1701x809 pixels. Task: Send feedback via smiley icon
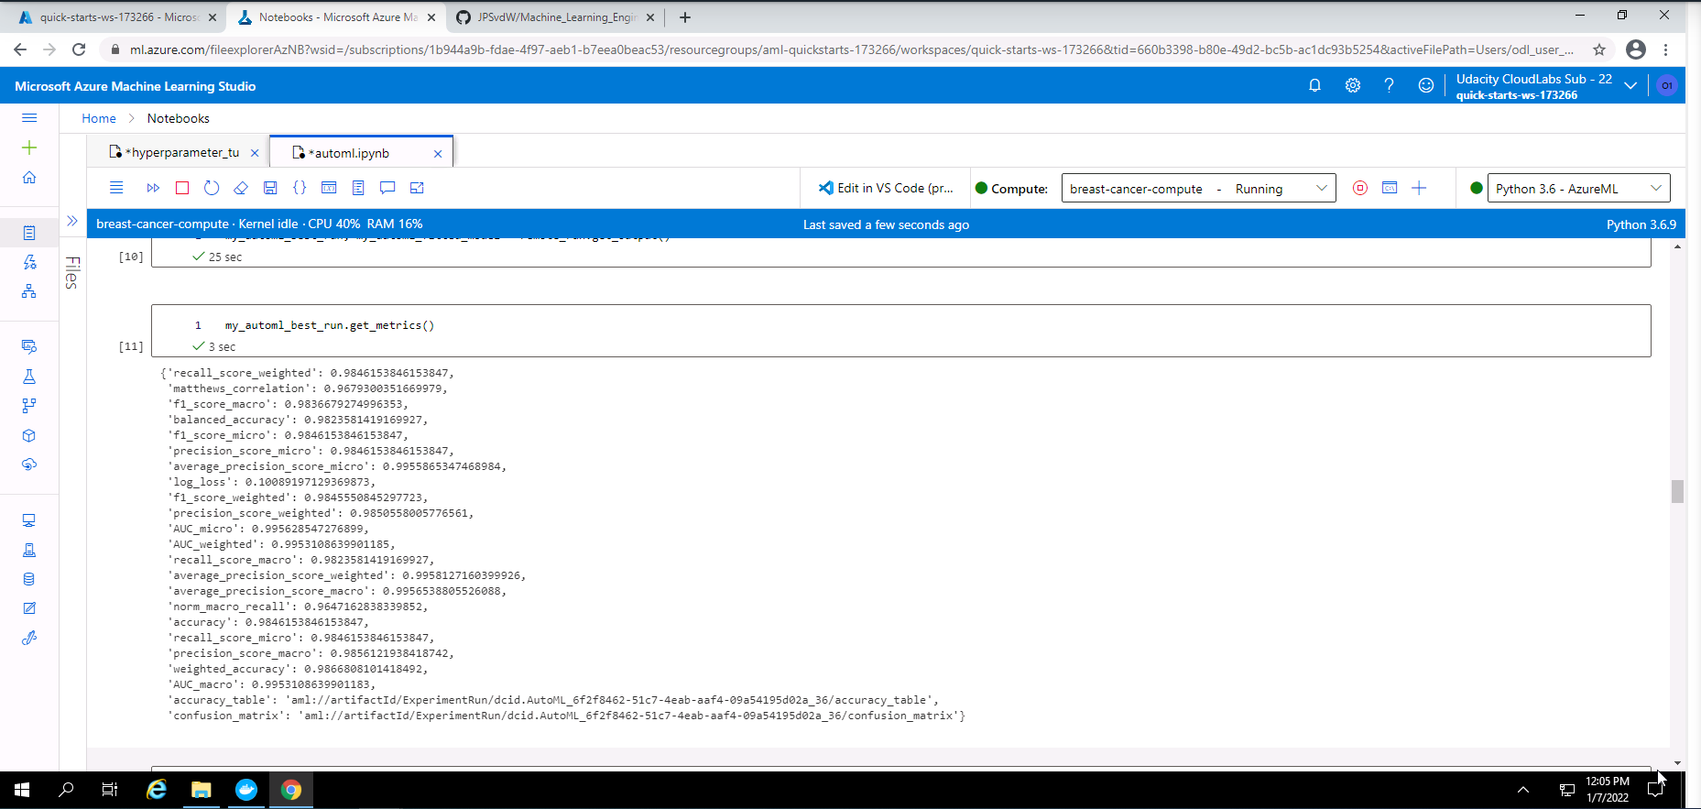[x=1426, y=85]
